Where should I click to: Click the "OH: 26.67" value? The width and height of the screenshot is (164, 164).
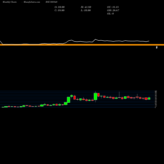point(113,10)
